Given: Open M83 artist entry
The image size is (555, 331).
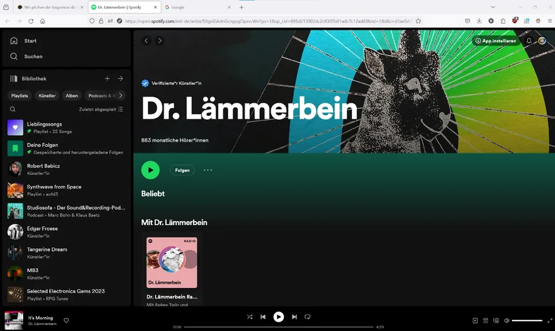Looking at the screenshot, I should point(66,273).
